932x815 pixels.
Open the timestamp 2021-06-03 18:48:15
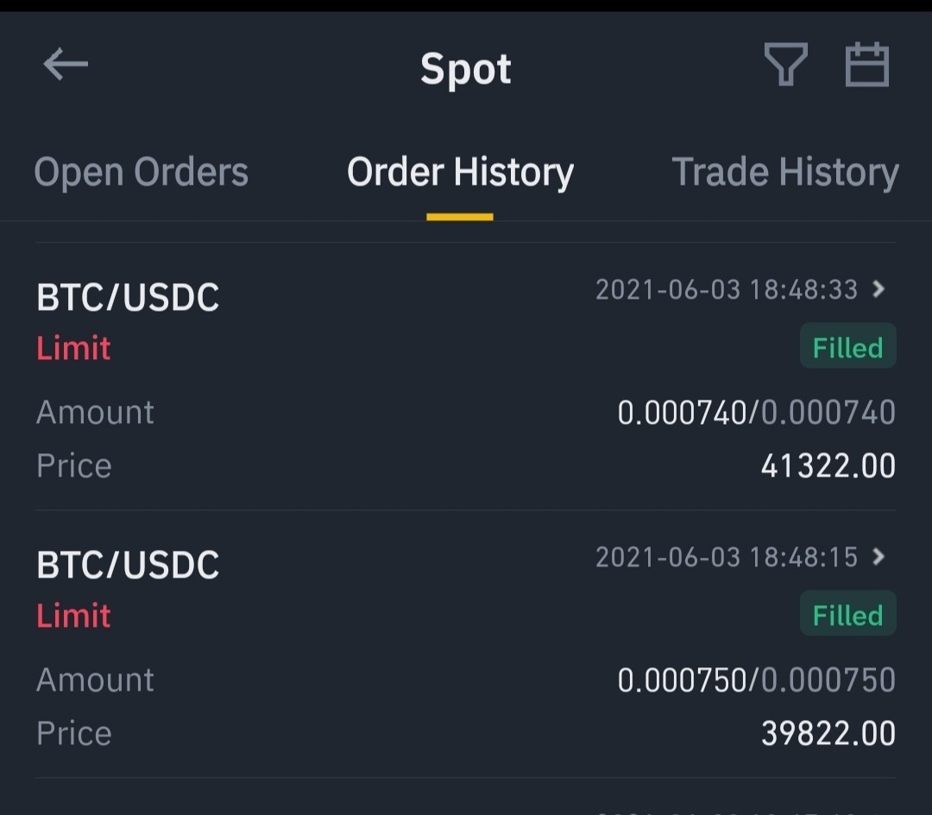[x=727, y=557]
